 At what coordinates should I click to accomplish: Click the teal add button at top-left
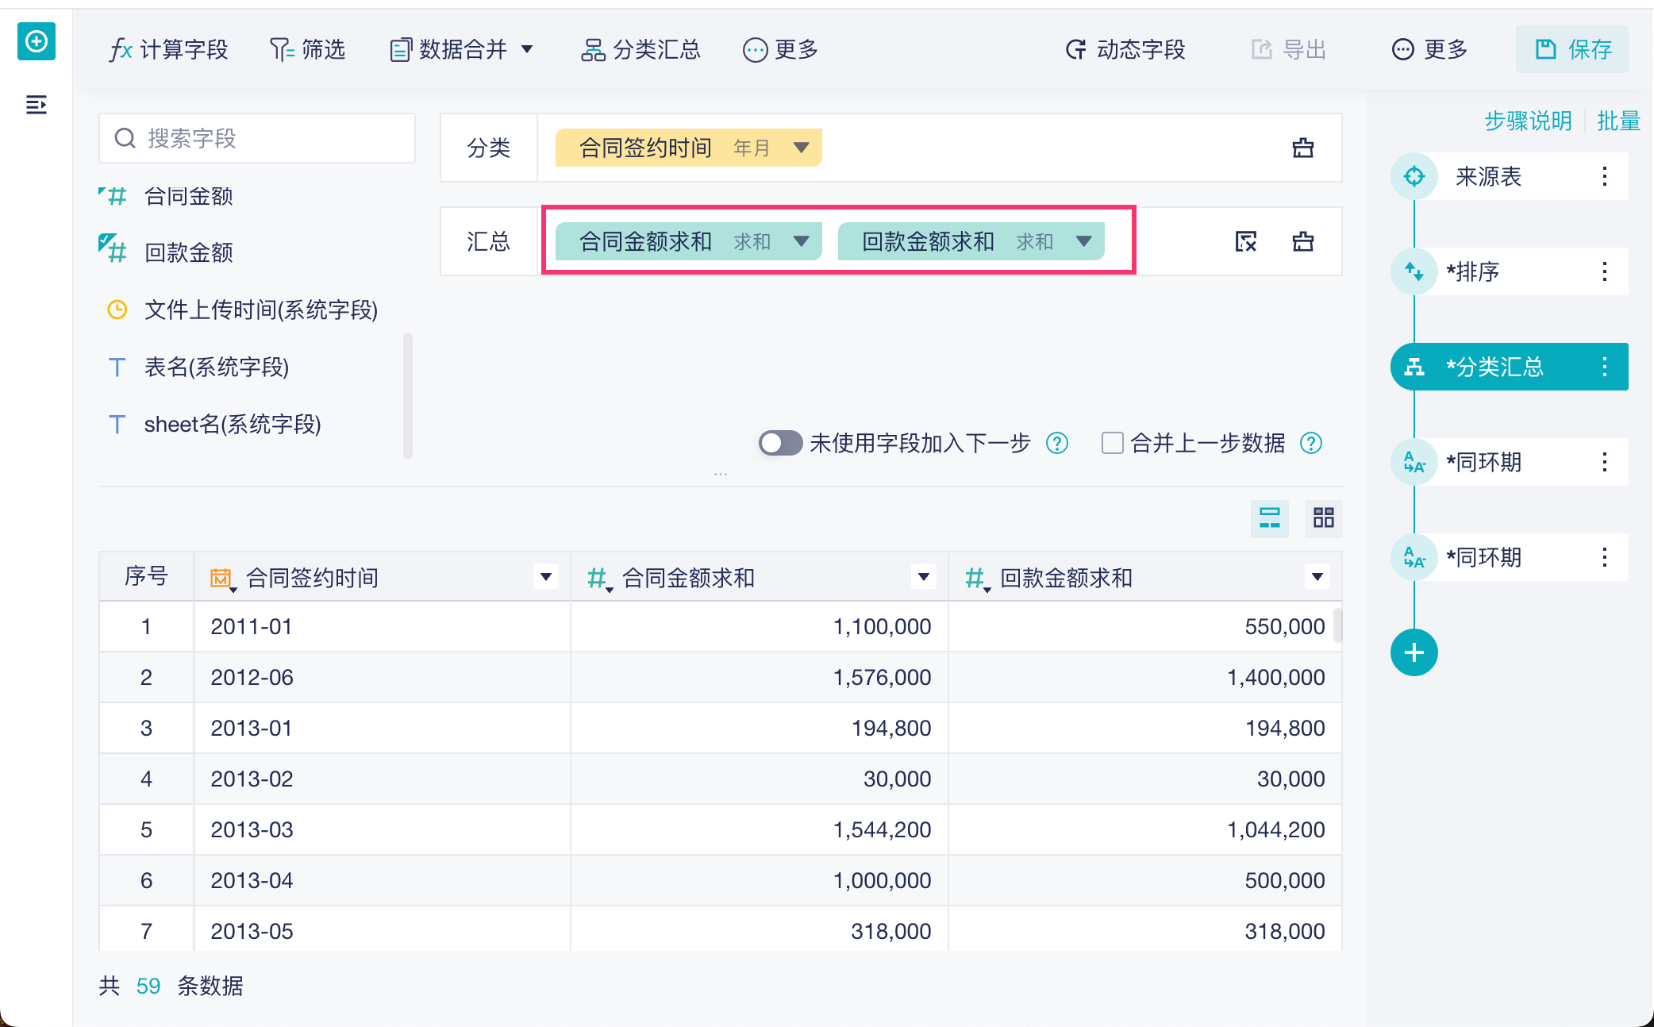(x=37, y=41)
